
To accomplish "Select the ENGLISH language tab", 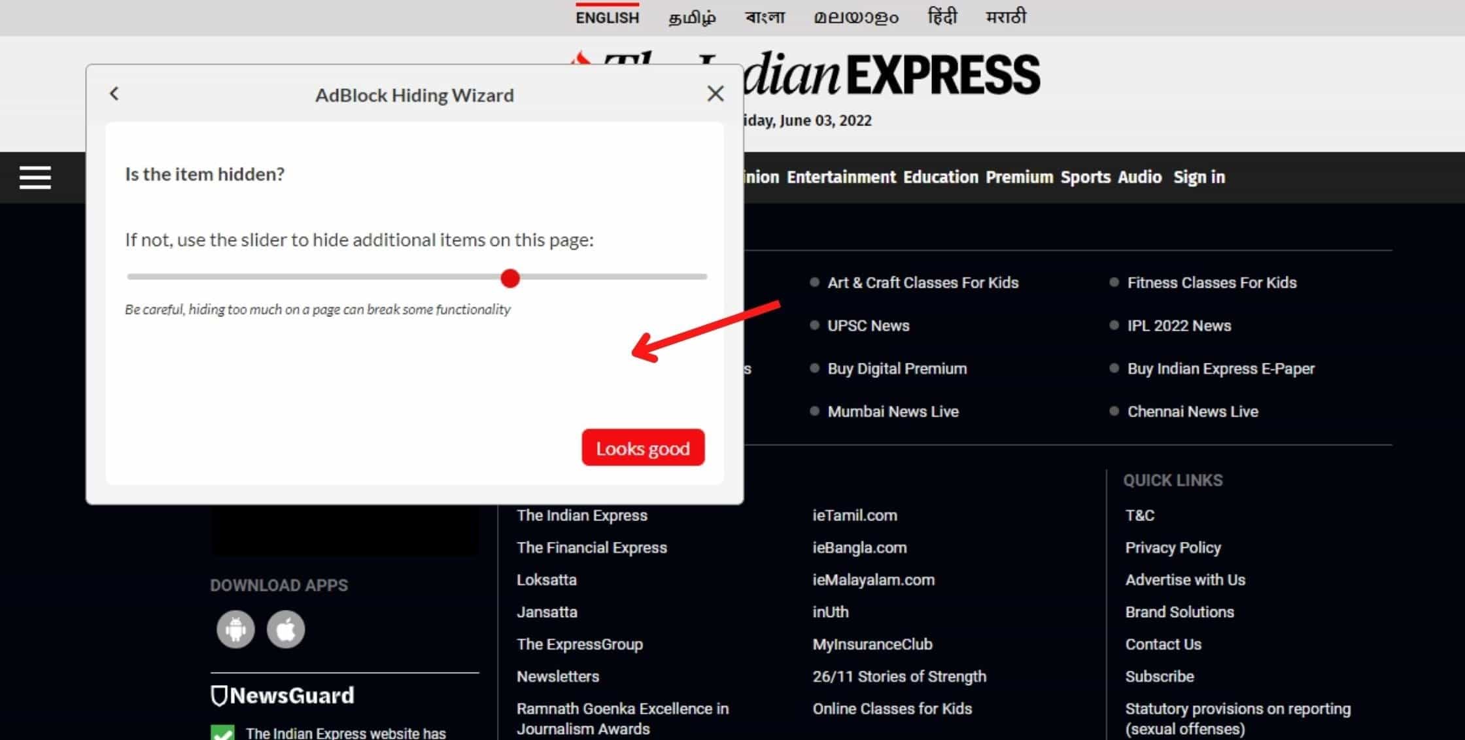I will (x=607, y=18).
